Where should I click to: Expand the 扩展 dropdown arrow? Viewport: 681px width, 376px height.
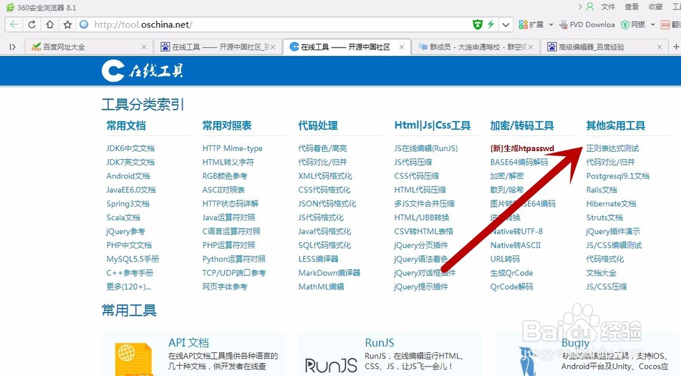pyautogui.click(x=551, y=24)
